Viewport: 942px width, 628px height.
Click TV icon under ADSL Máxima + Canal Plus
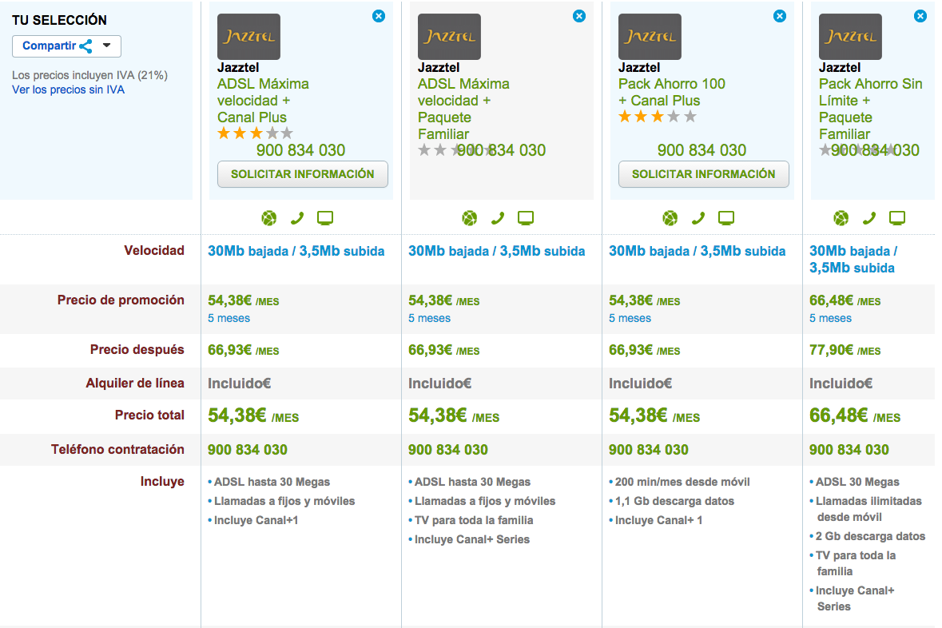[x=325, y=218]
